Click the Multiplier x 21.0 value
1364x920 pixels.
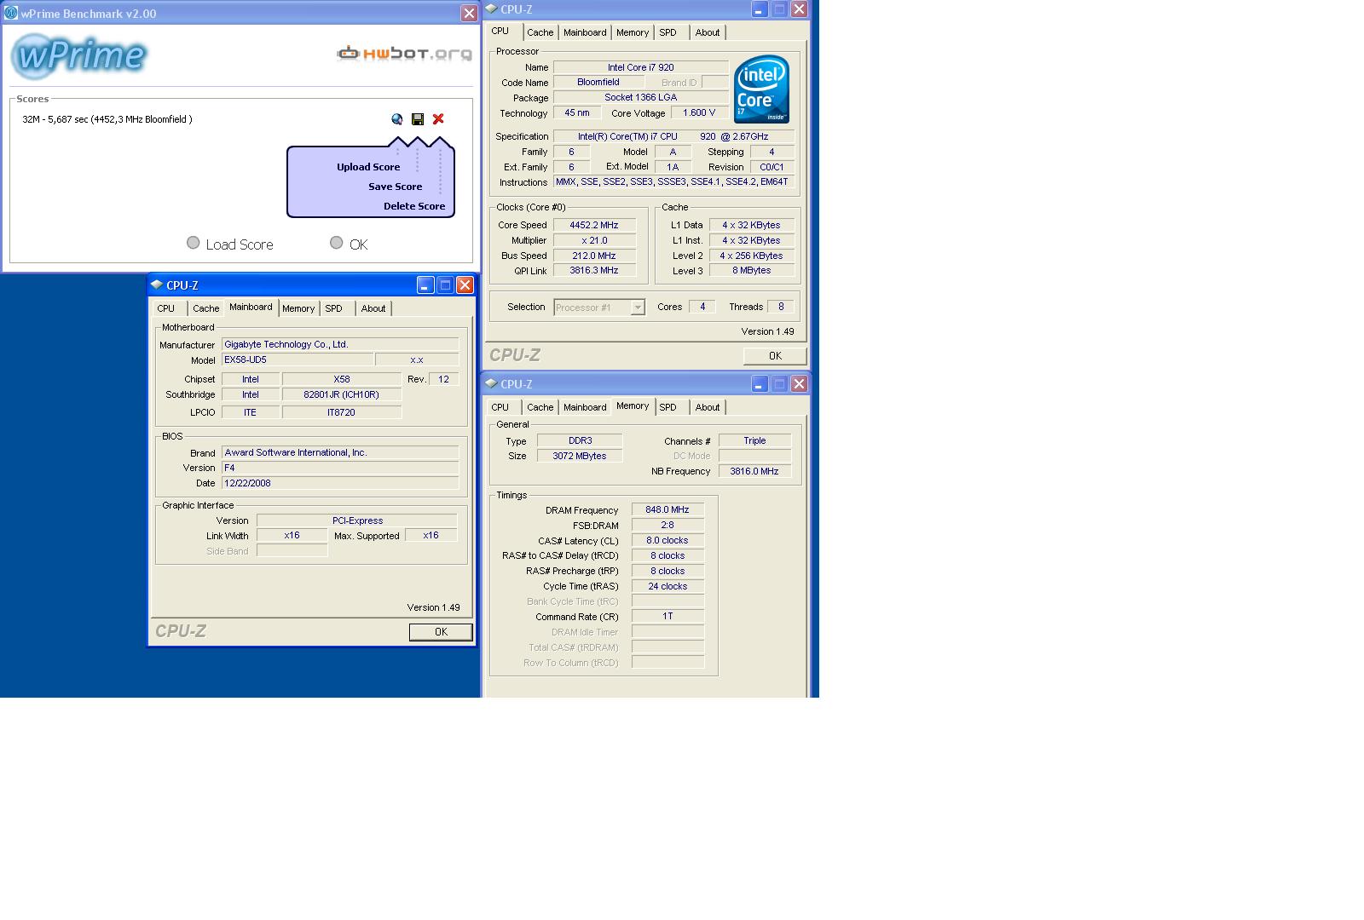(594, 241)
